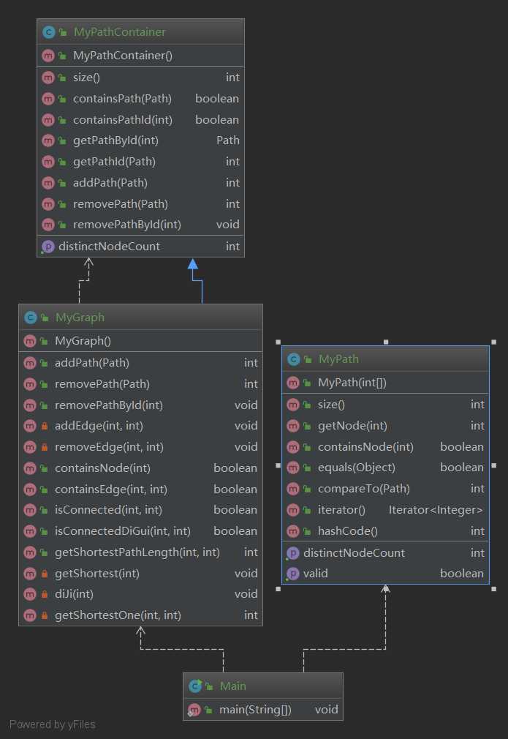Click the lock icon on diJi(int)
508x739 pixels.
pos(45,594)
